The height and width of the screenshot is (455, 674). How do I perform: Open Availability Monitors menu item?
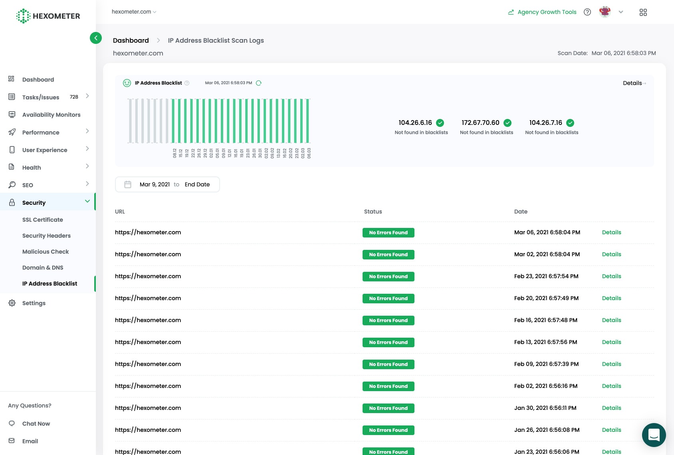coord(52,115)
